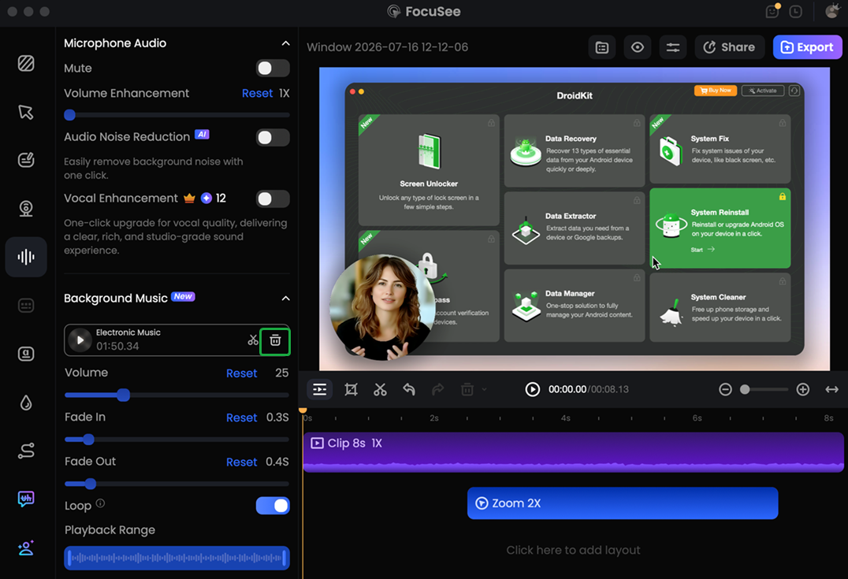
Task: Click the Loop info icon
Action: pyautogui.click(x=100, y=503)
